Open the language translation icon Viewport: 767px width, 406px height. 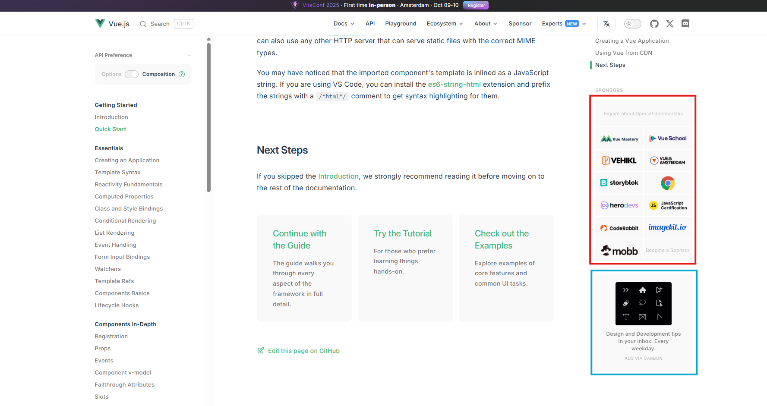[x=606, y=24]
